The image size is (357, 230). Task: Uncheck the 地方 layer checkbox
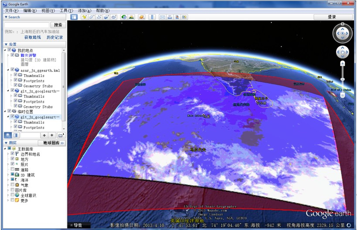click(x=13, y=159)
